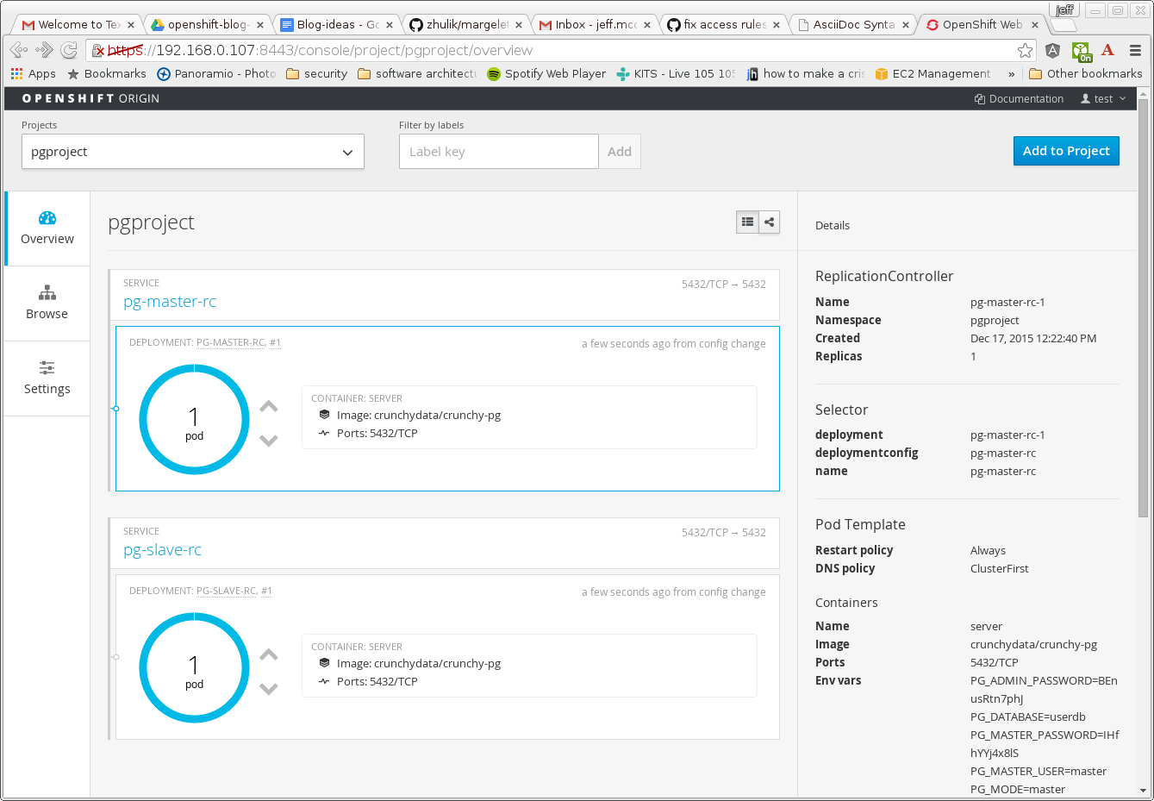Scale up pg-master-rc pods with the up arrow
The width and height of the screenshot is (1154, 801).
(x=268, y=406)
